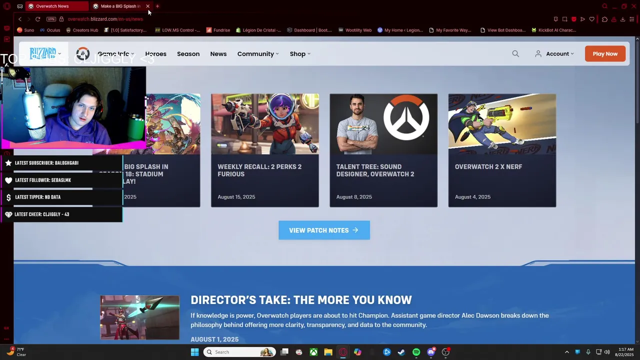The width and height of the screenshot is (640, 360).
Task: Click the NERF blaster article thumbnail
Action: point(502,124)
